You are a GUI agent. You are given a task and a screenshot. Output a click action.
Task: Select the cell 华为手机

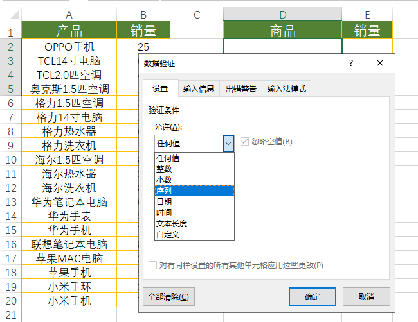point(69,230)
